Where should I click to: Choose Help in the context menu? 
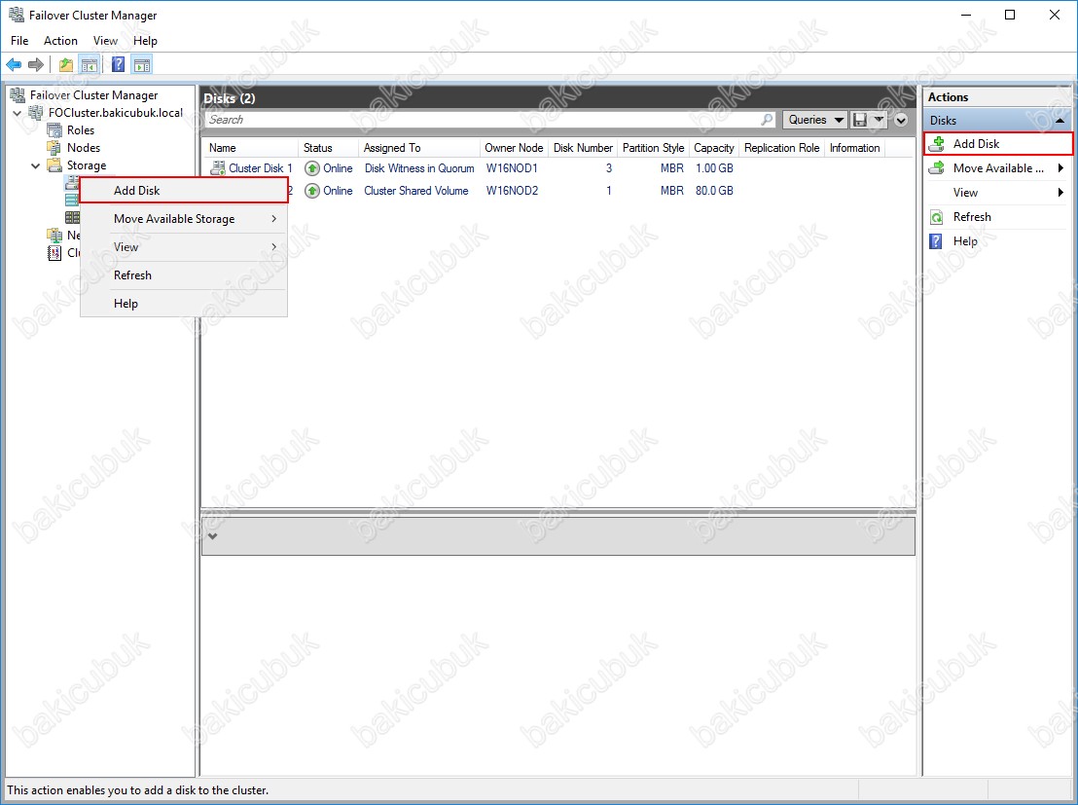click(x=184, y=304)
